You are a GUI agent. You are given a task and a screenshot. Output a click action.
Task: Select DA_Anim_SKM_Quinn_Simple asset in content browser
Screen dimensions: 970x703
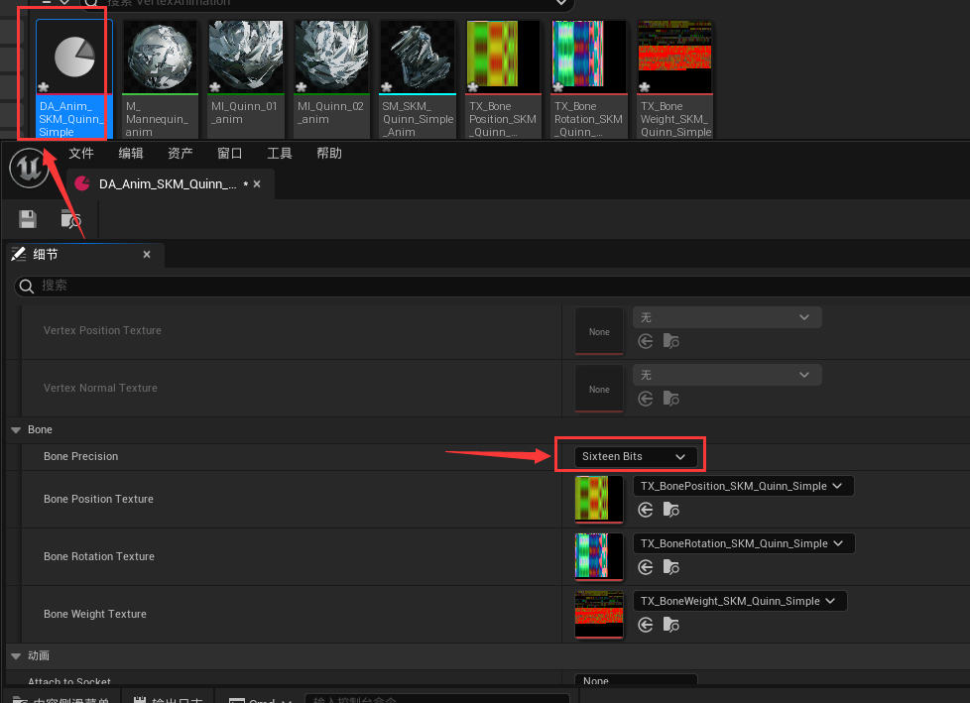[74, 79]
